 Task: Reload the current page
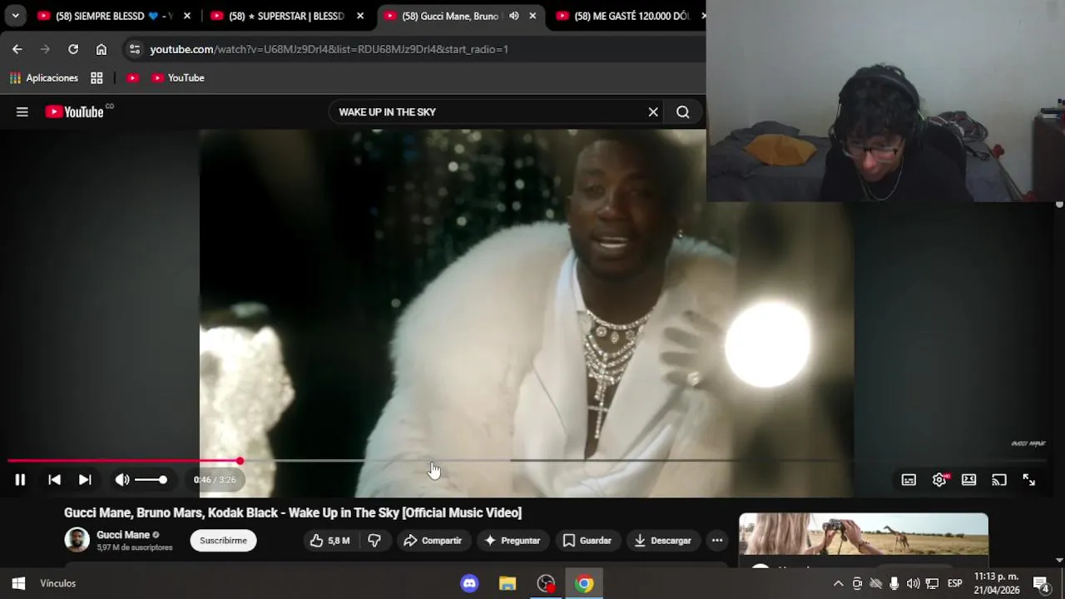(x=73, y=49)
